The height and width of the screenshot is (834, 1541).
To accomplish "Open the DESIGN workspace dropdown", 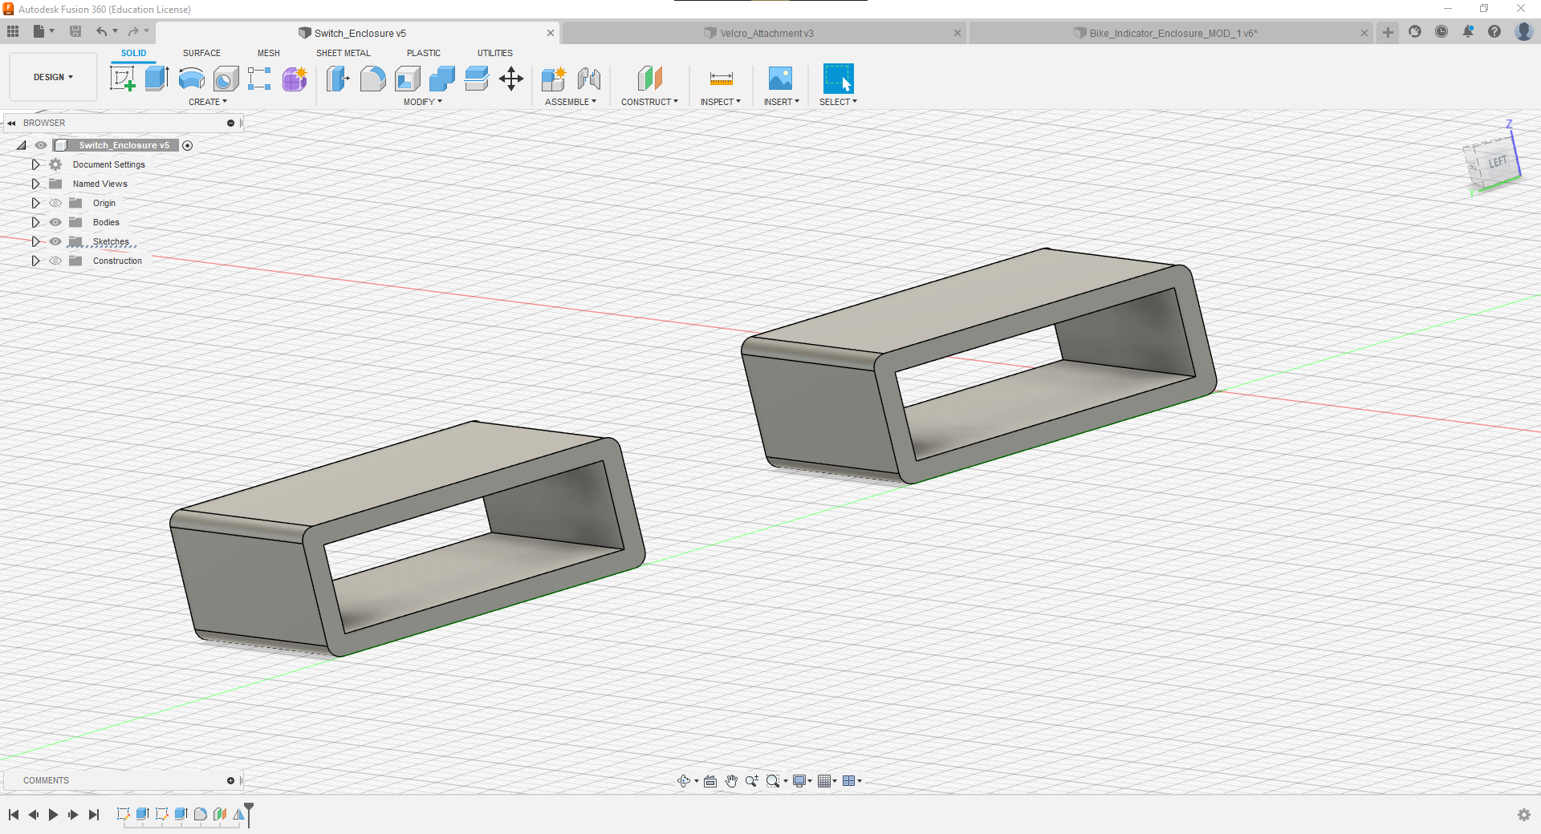I will [53, 77].
